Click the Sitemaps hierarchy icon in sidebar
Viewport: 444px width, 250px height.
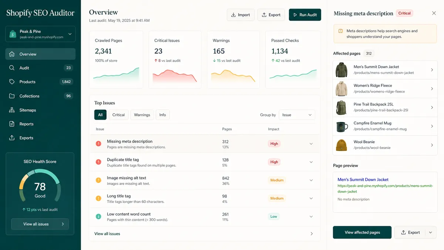point(12,110)
